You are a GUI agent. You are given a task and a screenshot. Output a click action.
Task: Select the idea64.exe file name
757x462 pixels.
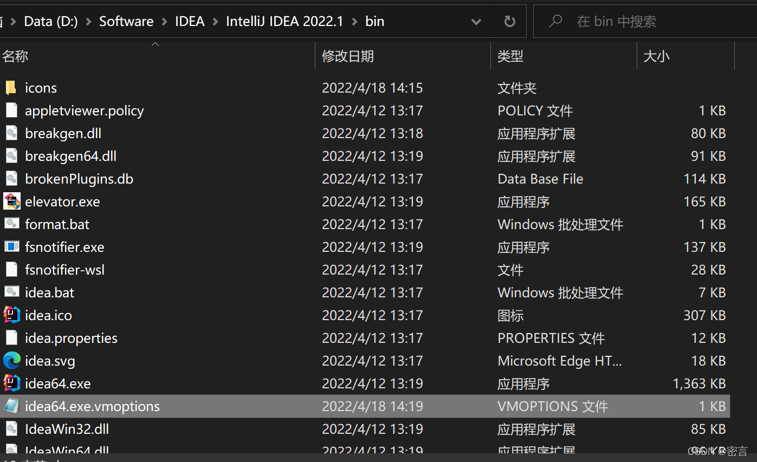pyautogui.click(x=57, y=383)
